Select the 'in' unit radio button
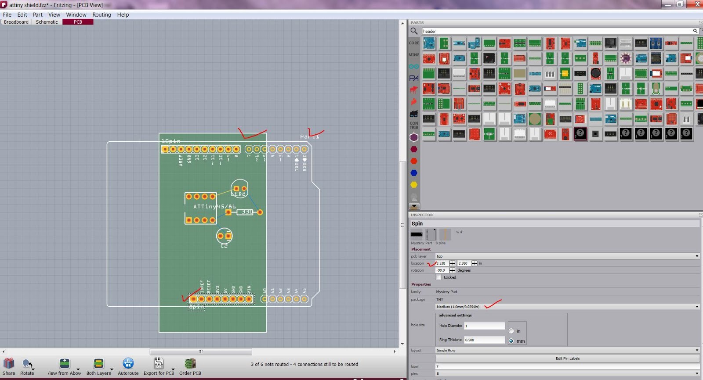Screen dimensions: 703x380 point(511,331)
